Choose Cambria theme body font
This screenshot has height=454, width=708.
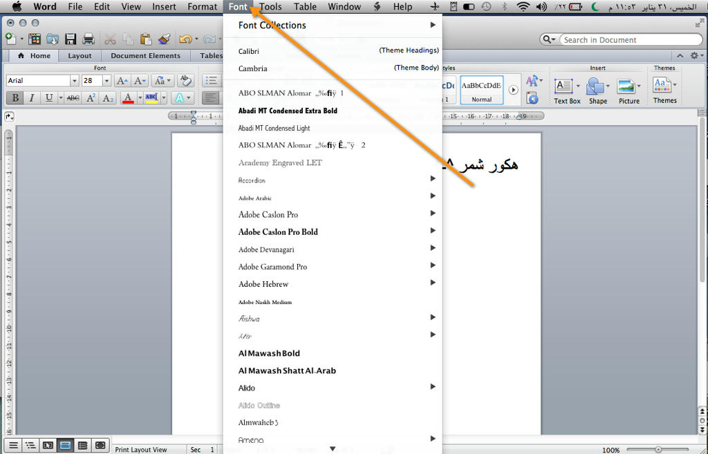point(333,68)
